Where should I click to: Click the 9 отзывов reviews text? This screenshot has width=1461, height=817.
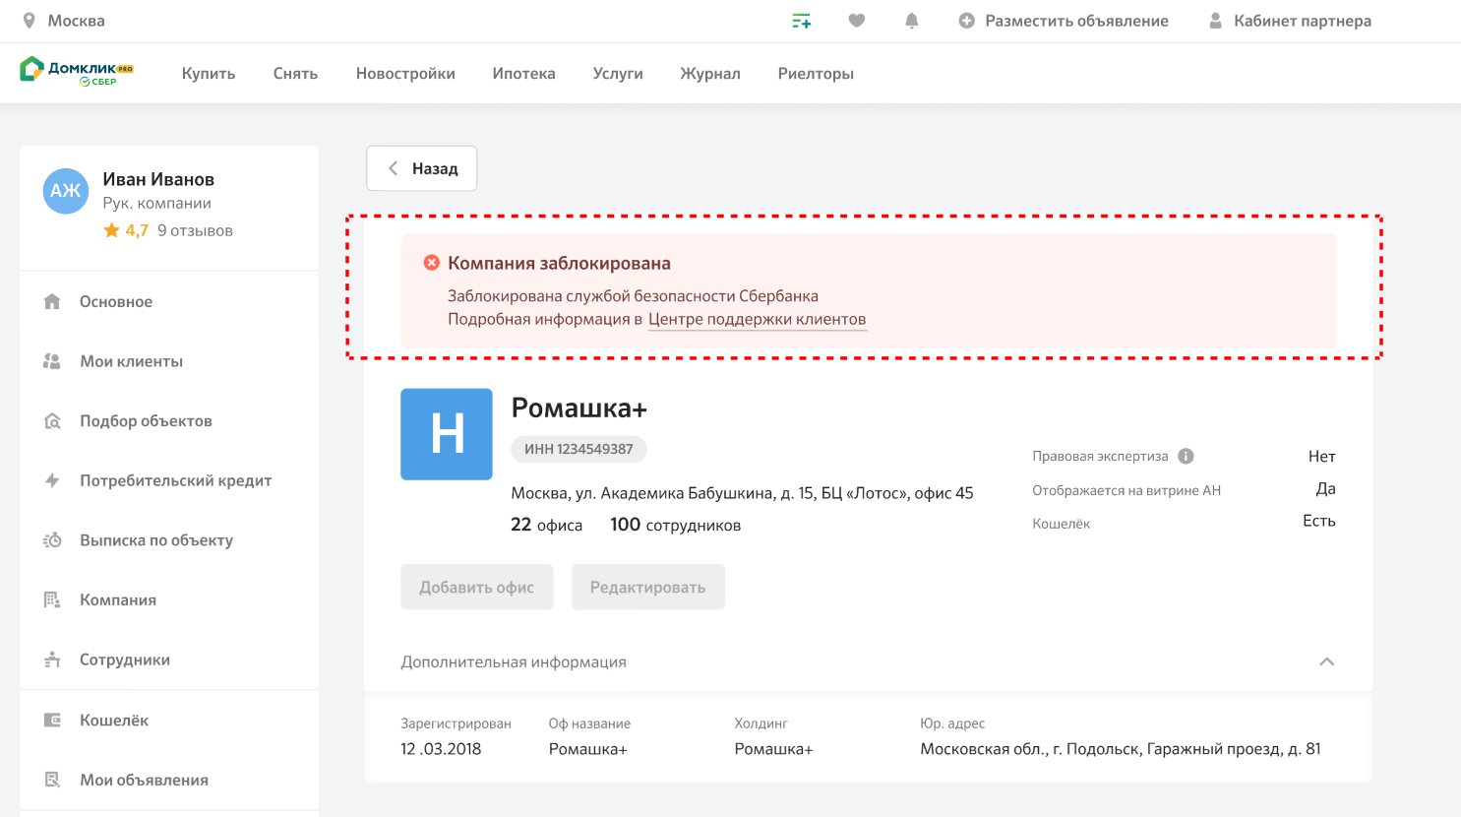195,230
